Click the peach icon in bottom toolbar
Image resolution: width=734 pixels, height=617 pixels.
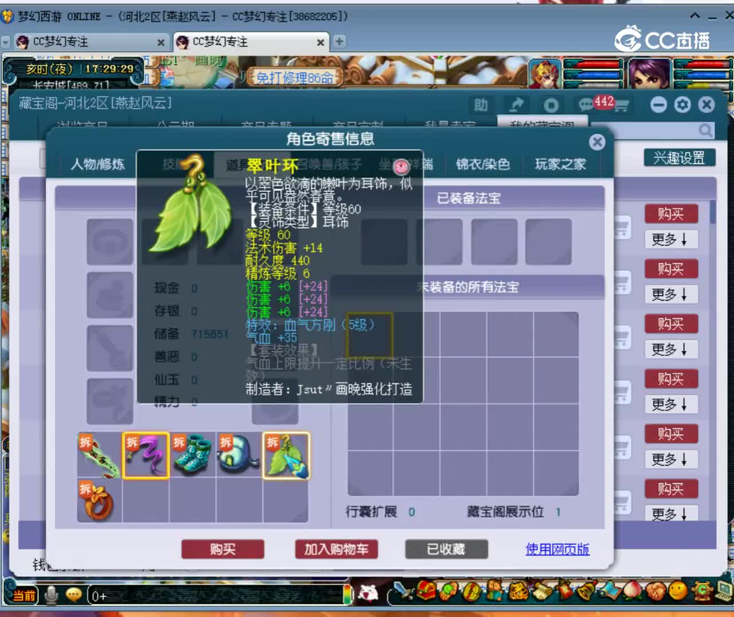631,591
